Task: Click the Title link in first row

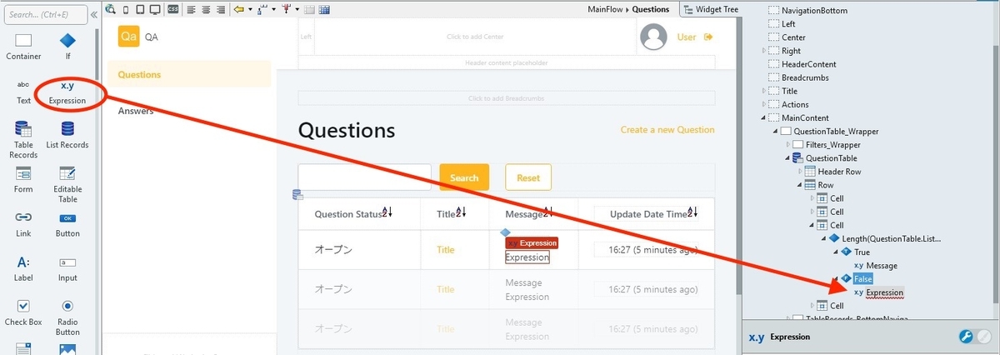Action: [x=446, y=249]
